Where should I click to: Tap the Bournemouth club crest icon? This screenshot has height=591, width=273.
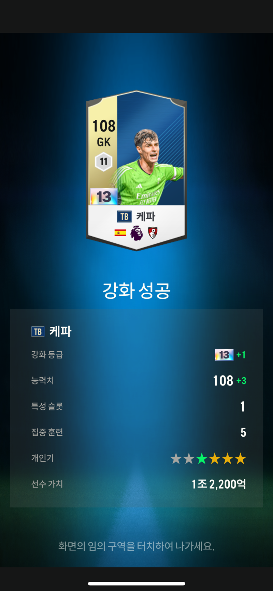click(x=153, y=233)
